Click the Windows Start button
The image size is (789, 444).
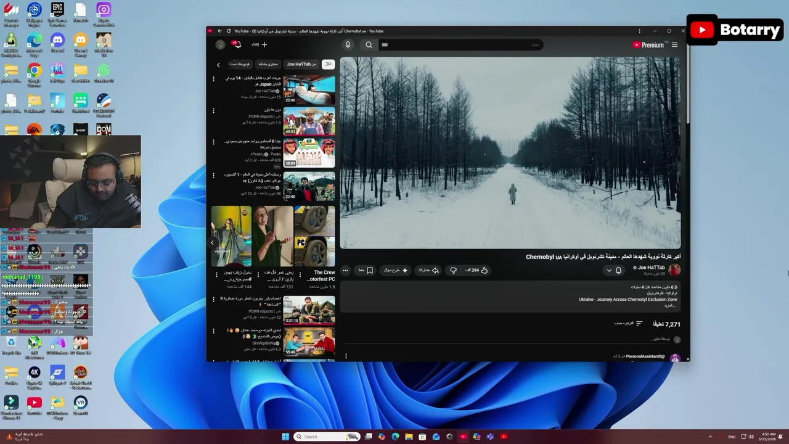(x=285, y=437)
